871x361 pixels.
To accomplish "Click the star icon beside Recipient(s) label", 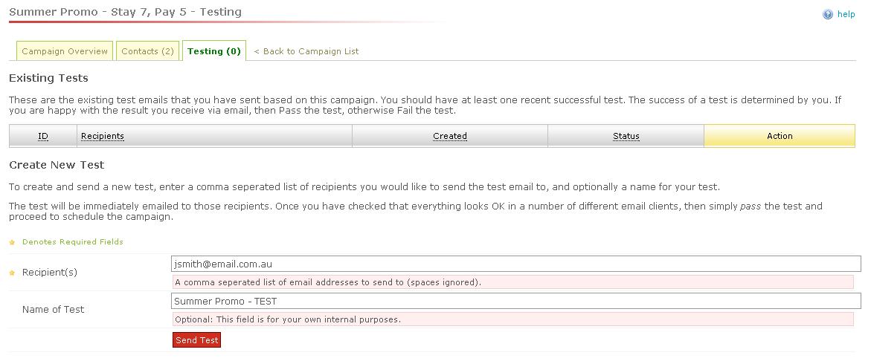I will tap(12, 273).
